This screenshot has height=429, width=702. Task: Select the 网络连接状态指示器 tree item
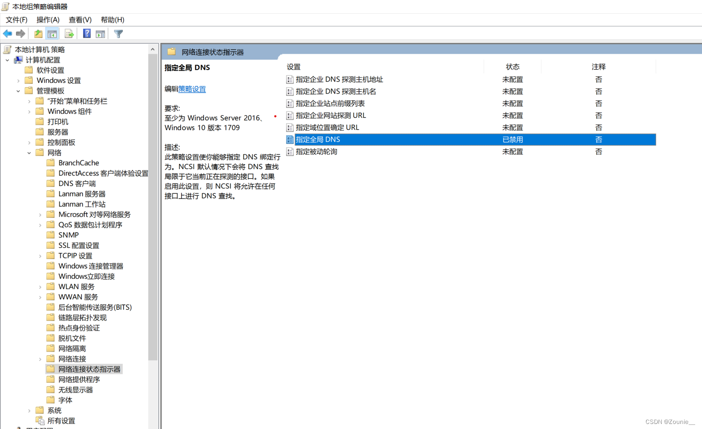[x=89, y=369]
